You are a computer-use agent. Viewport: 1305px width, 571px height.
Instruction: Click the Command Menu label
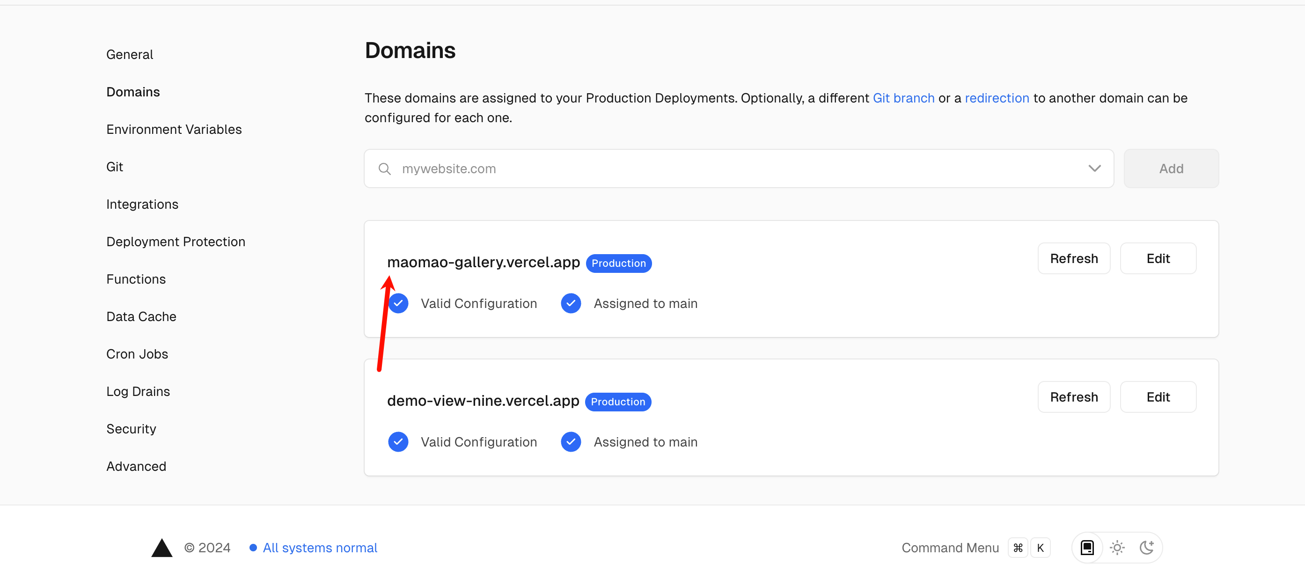pos(950,548)
